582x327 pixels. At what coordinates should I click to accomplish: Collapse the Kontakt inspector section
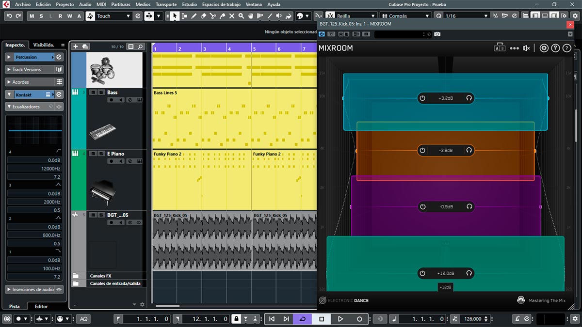coord(9,94)
